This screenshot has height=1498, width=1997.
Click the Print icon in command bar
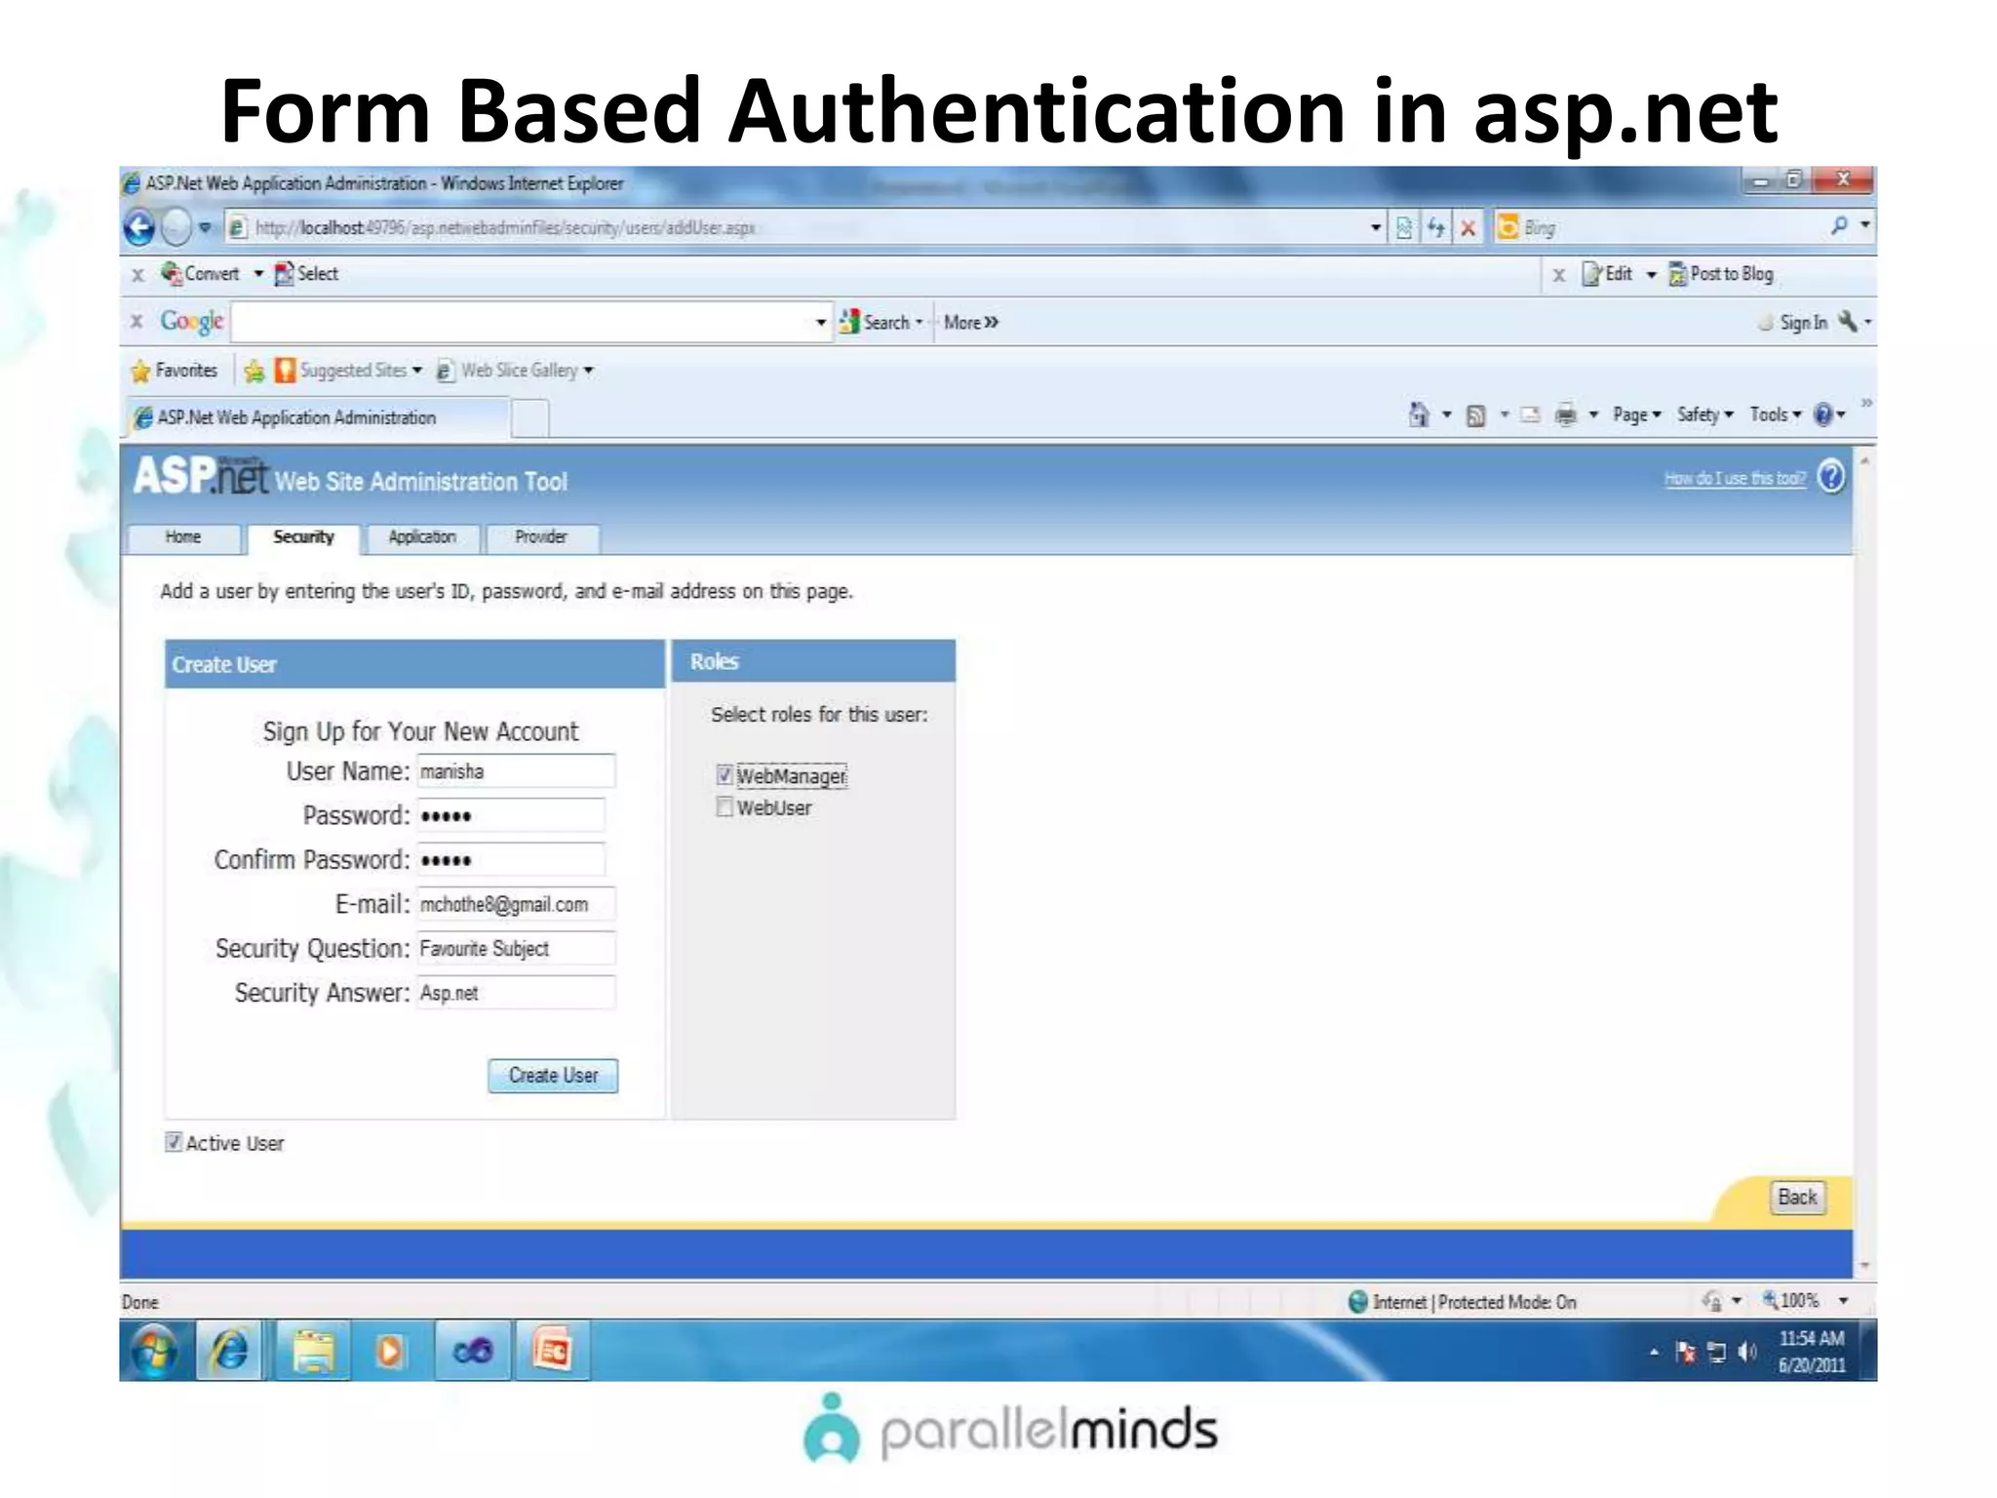[x=1565, y=415]
